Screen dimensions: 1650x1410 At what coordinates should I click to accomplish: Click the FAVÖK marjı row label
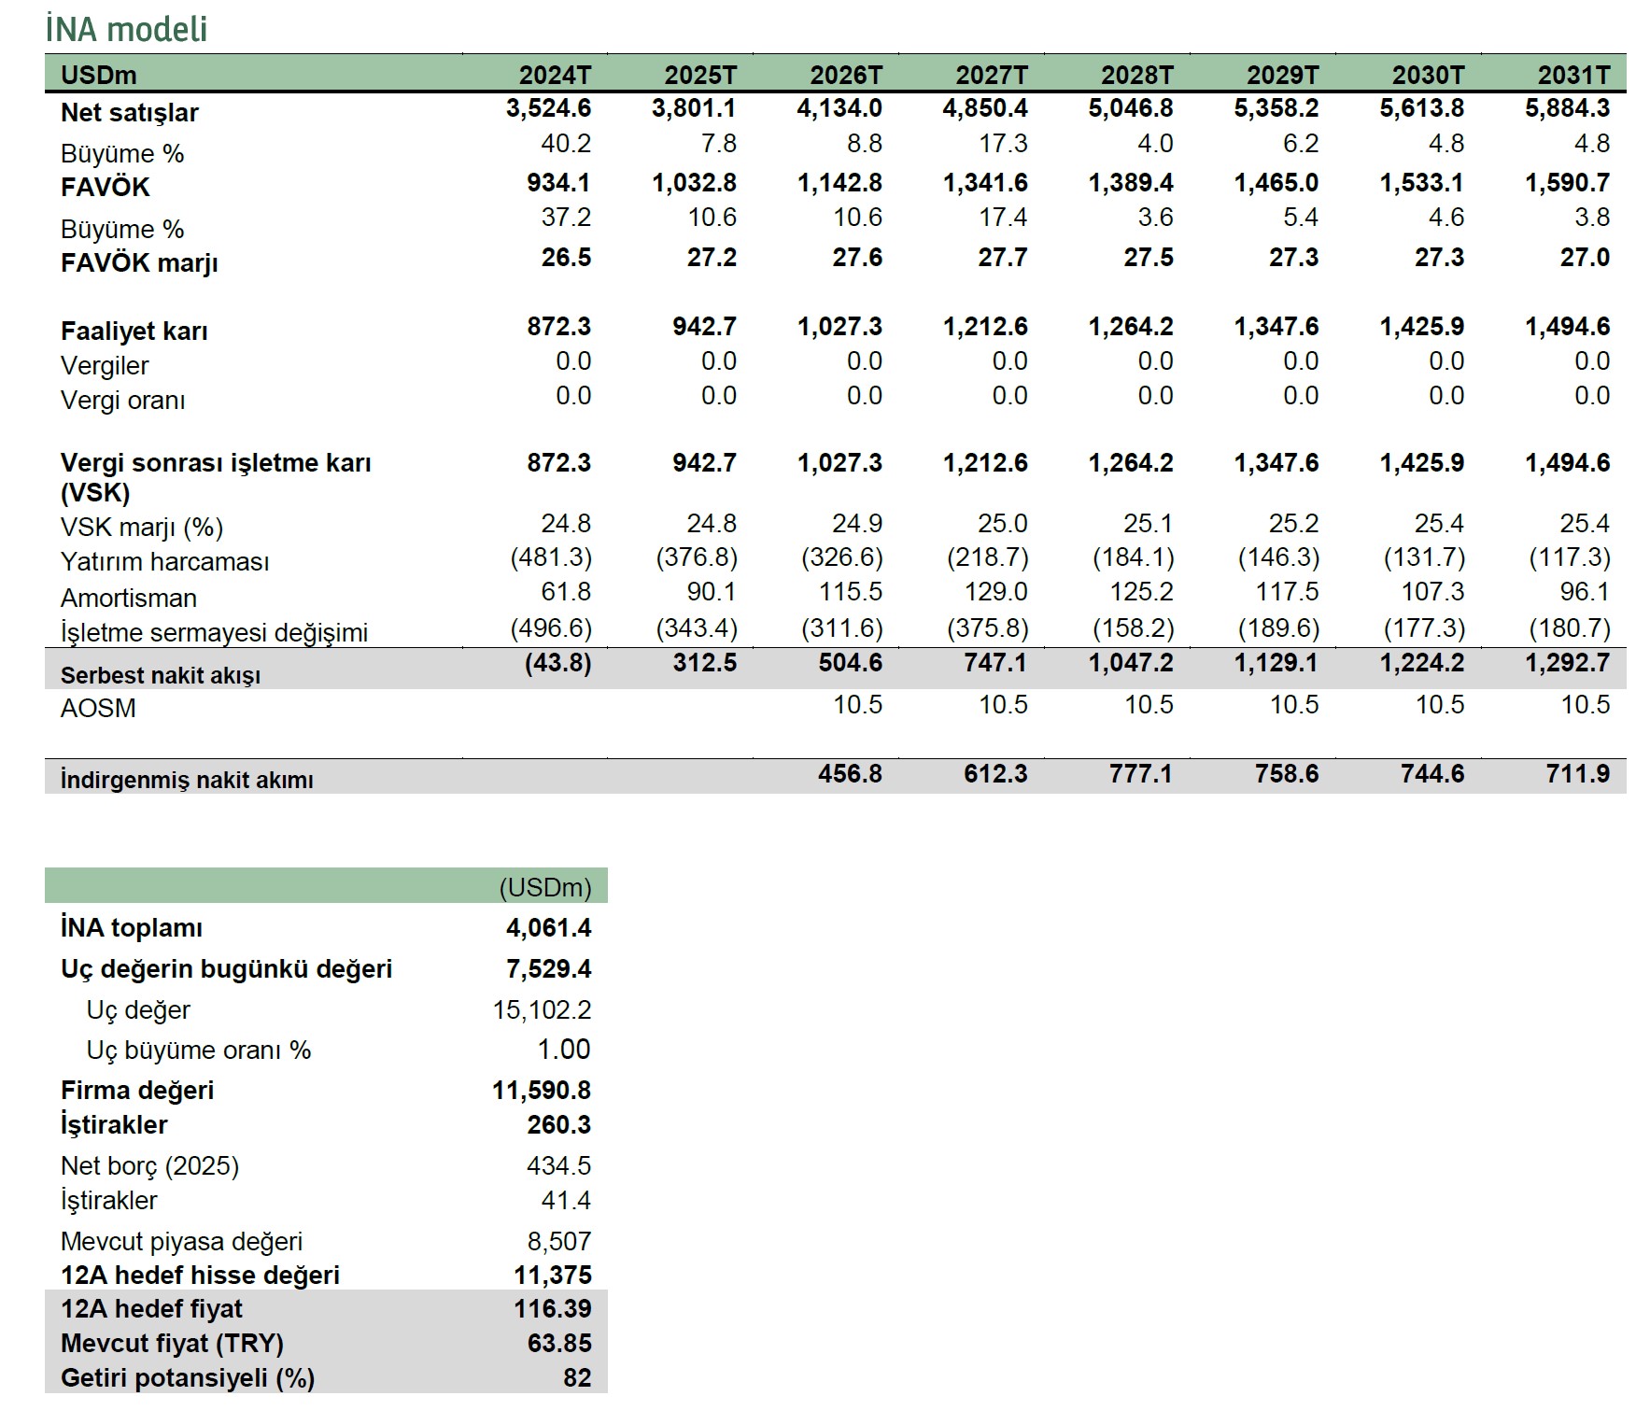(x=139, y=263)
